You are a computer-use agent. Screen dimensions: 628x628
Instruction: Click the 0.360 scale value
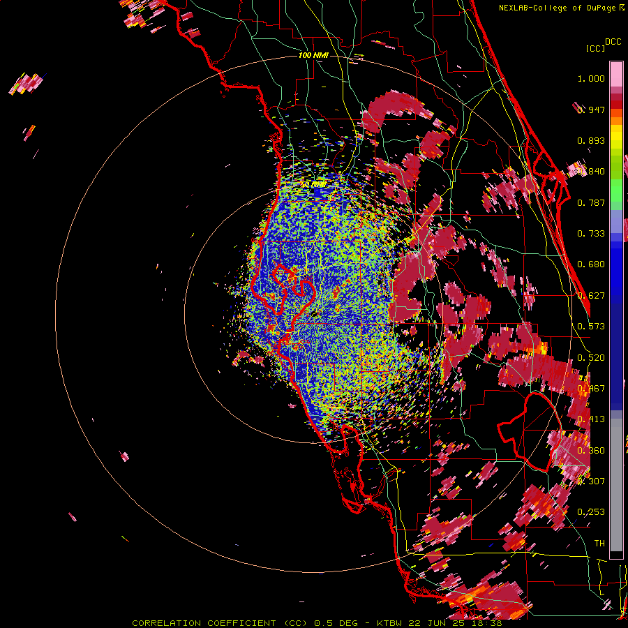(x=591, y=451)
